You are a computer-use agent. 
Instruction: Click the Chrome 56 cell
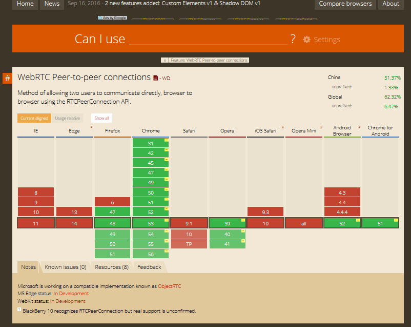[x=151, y=254]
